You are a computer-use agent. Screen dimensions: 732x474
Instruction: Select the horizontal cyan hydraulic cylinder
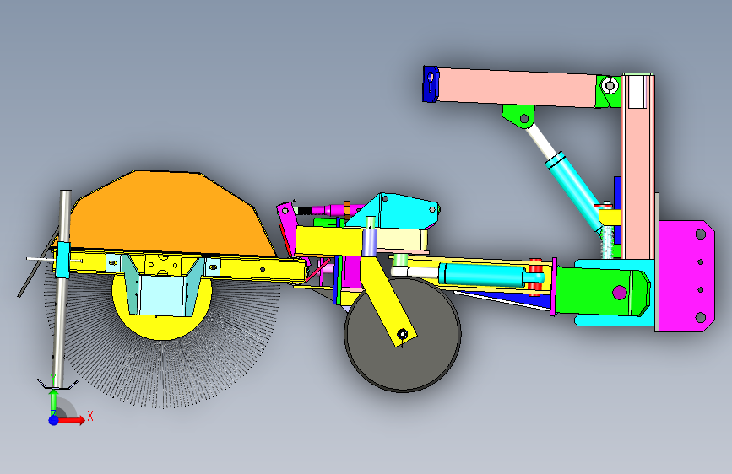(481, 274)
